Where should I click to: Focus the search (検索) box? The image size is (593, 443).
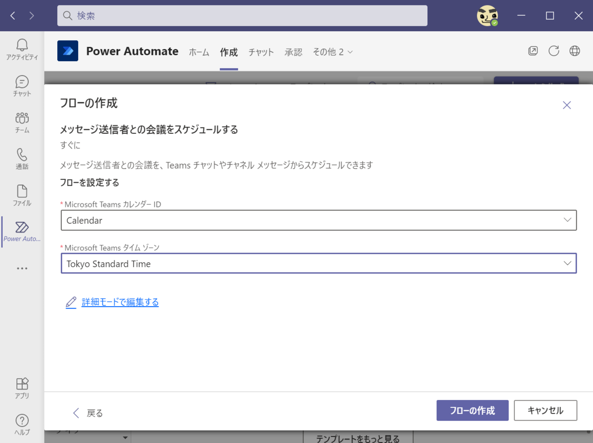tap(242, 16)
